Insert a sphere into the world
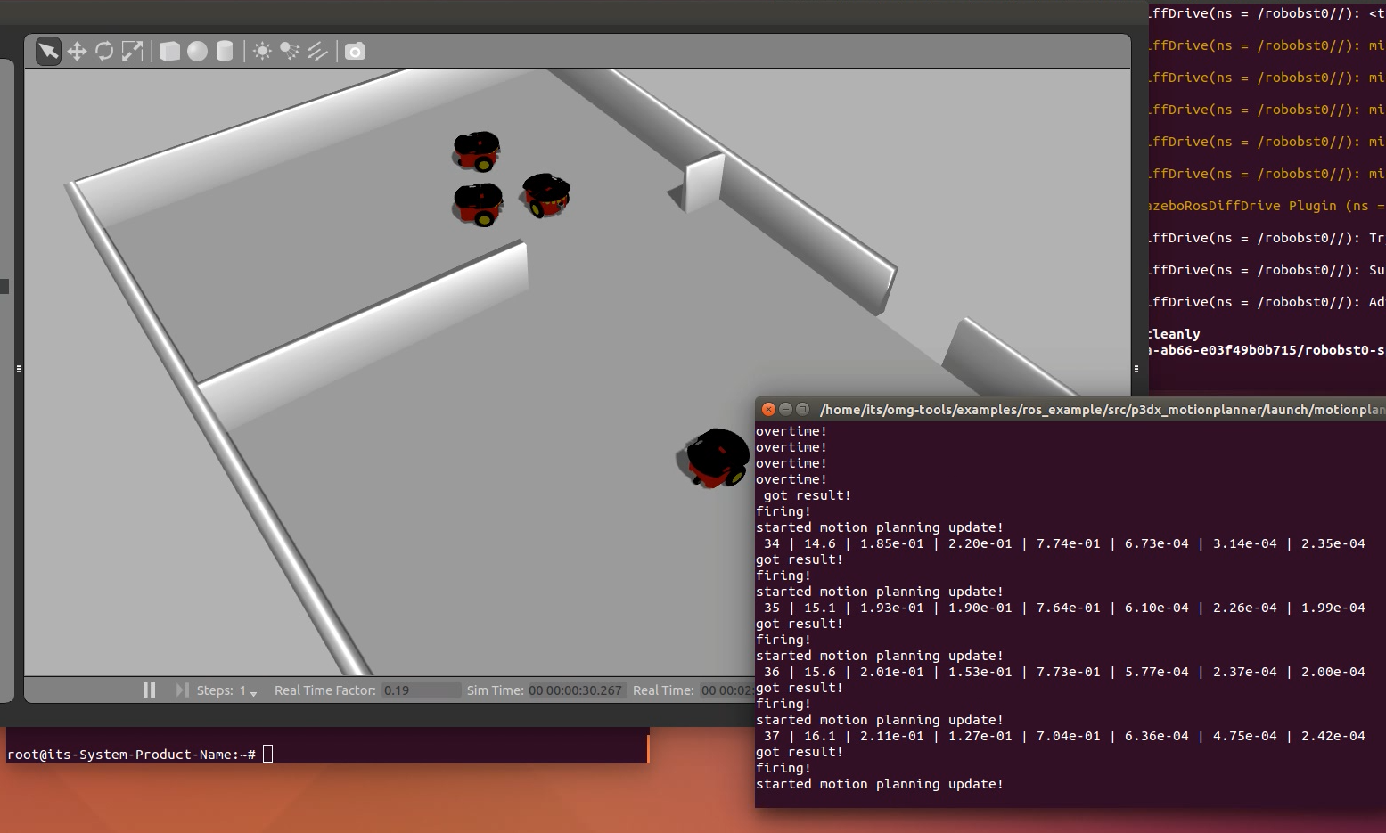This screenshot has width=1386, height=833. click(197, 51)
